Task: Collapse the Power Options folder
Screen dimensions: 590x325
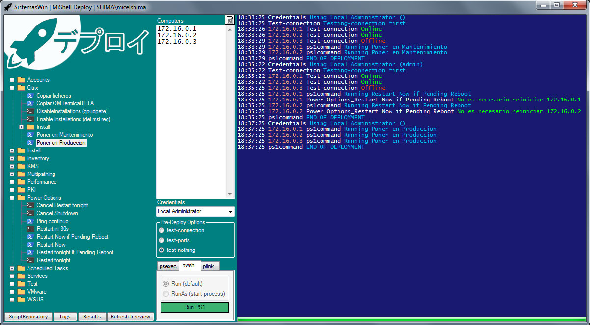Action: click(11, 198)
